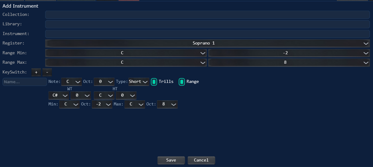
Task: Open the HT octave dropdown
Action: 126,95
